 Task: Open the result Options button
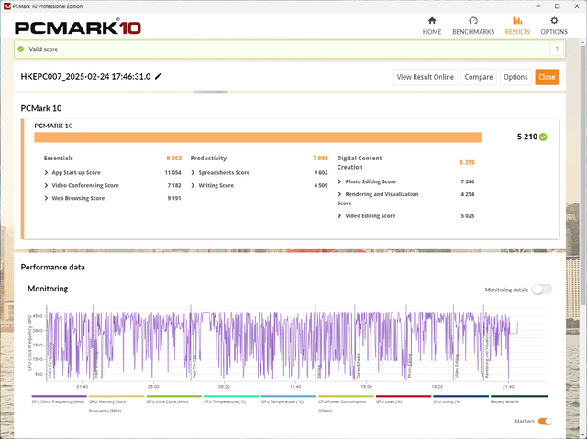[515, 77]
